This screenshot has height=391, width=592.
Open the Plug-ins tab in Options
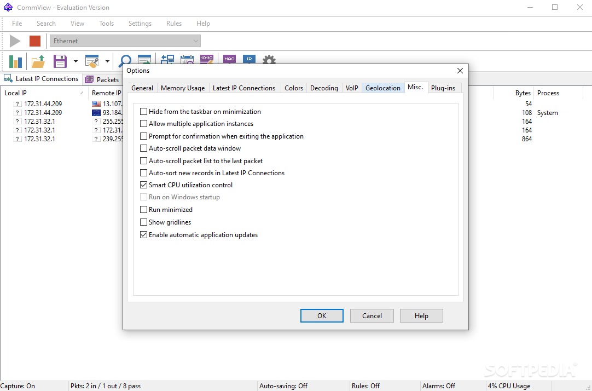443,88
